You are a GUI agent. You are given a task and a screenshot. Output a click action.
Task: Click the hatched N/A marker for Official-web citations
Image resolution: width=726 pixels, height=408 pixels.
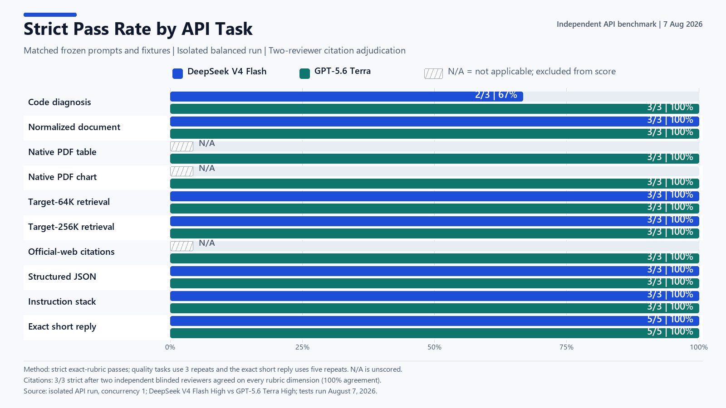[181, 246]
